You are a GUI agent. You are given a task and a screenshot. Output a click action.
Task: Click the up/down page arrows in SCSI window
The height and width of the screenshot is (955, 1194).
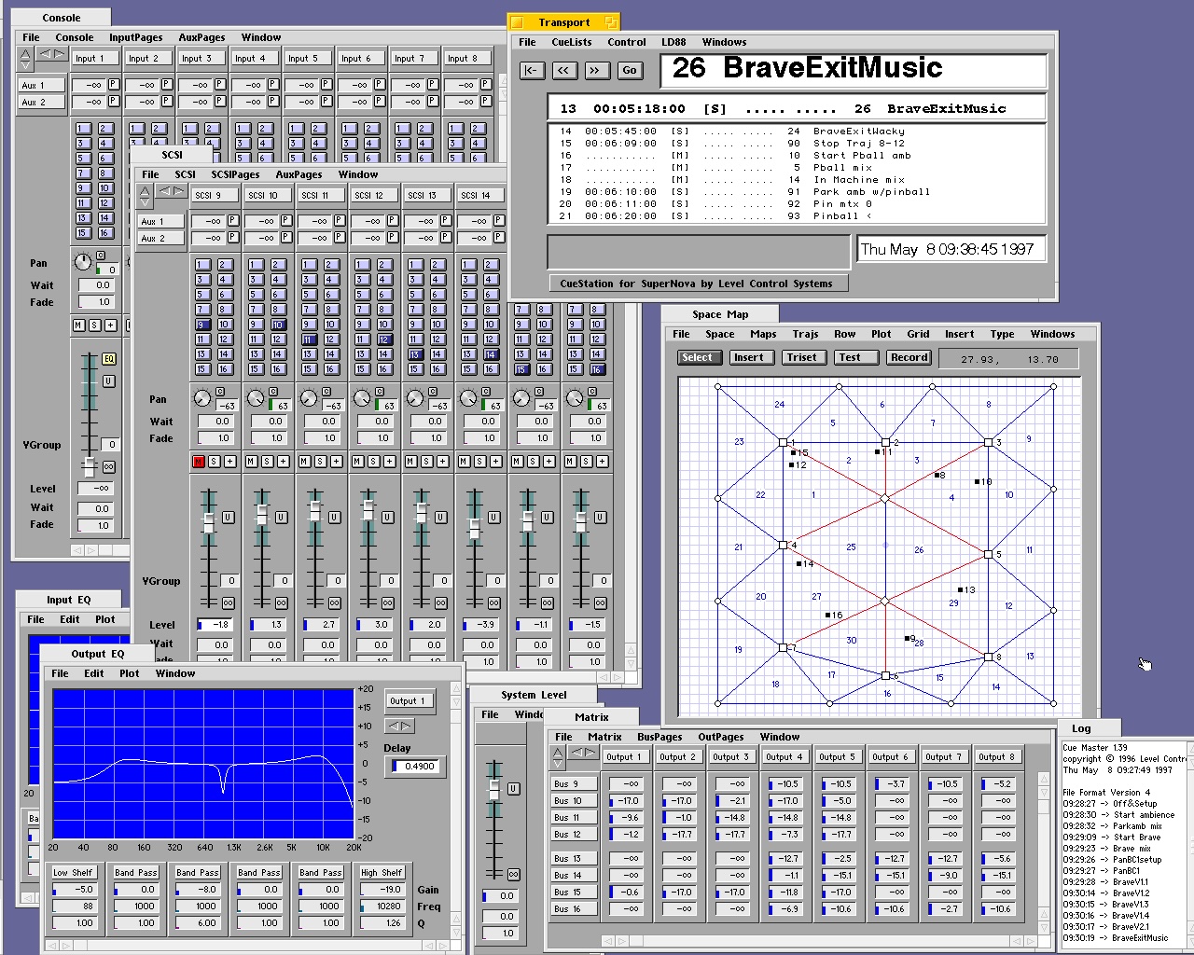(144, 196)
